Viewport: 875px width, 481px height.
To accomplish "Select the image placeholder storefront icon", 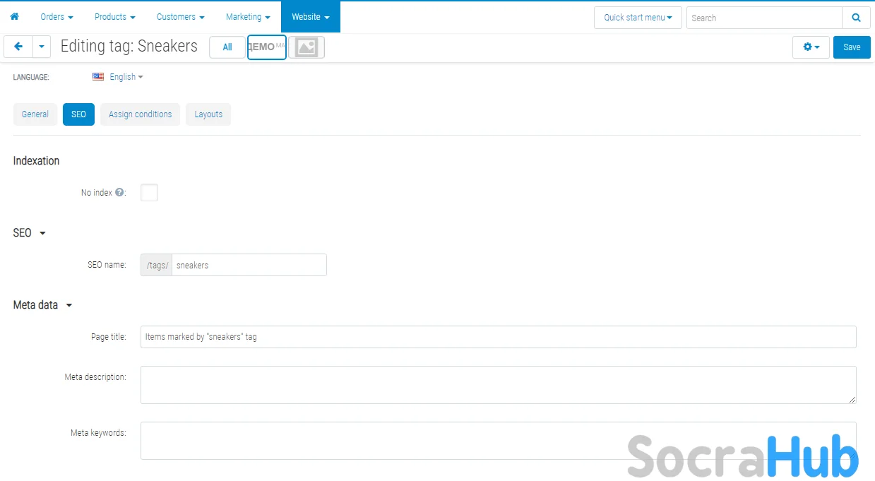I will [x=306, y=47].
